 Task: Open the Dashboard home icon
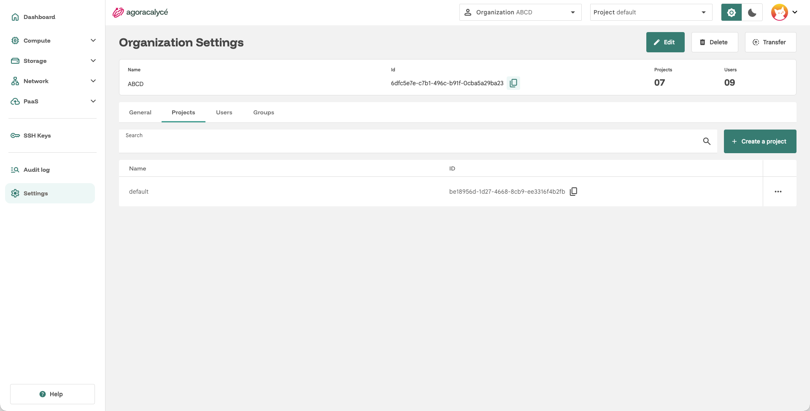15,17
